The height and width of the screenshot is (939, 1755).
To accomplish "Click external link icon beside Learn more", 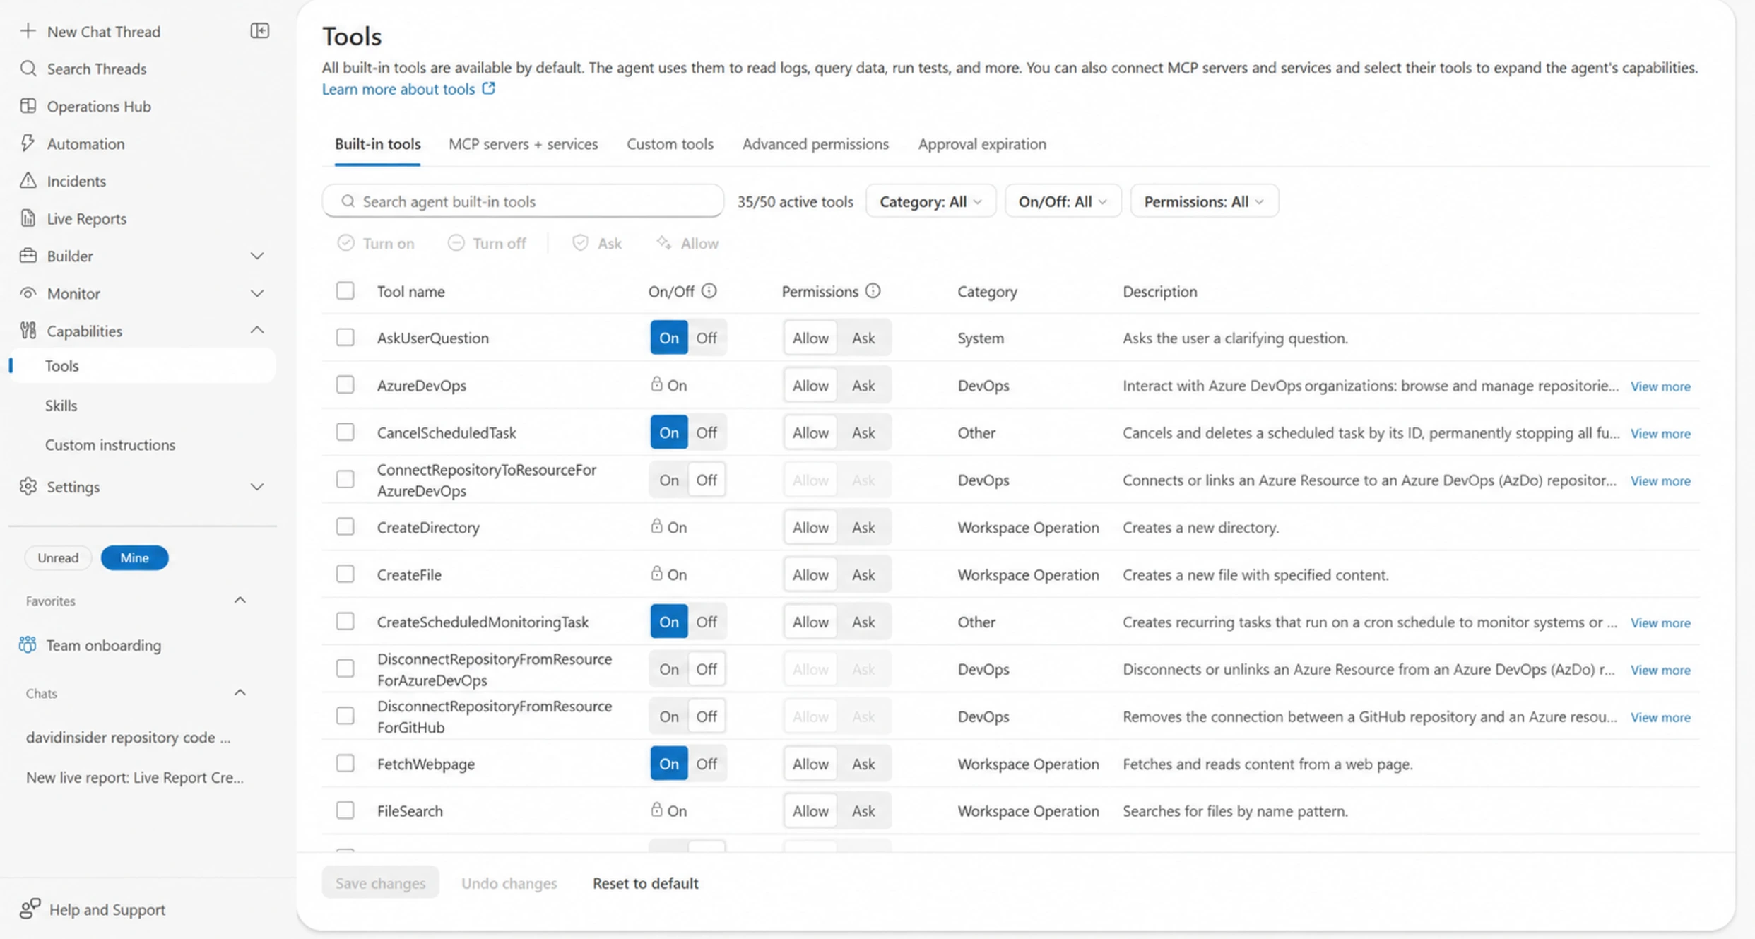I will 489,88.
